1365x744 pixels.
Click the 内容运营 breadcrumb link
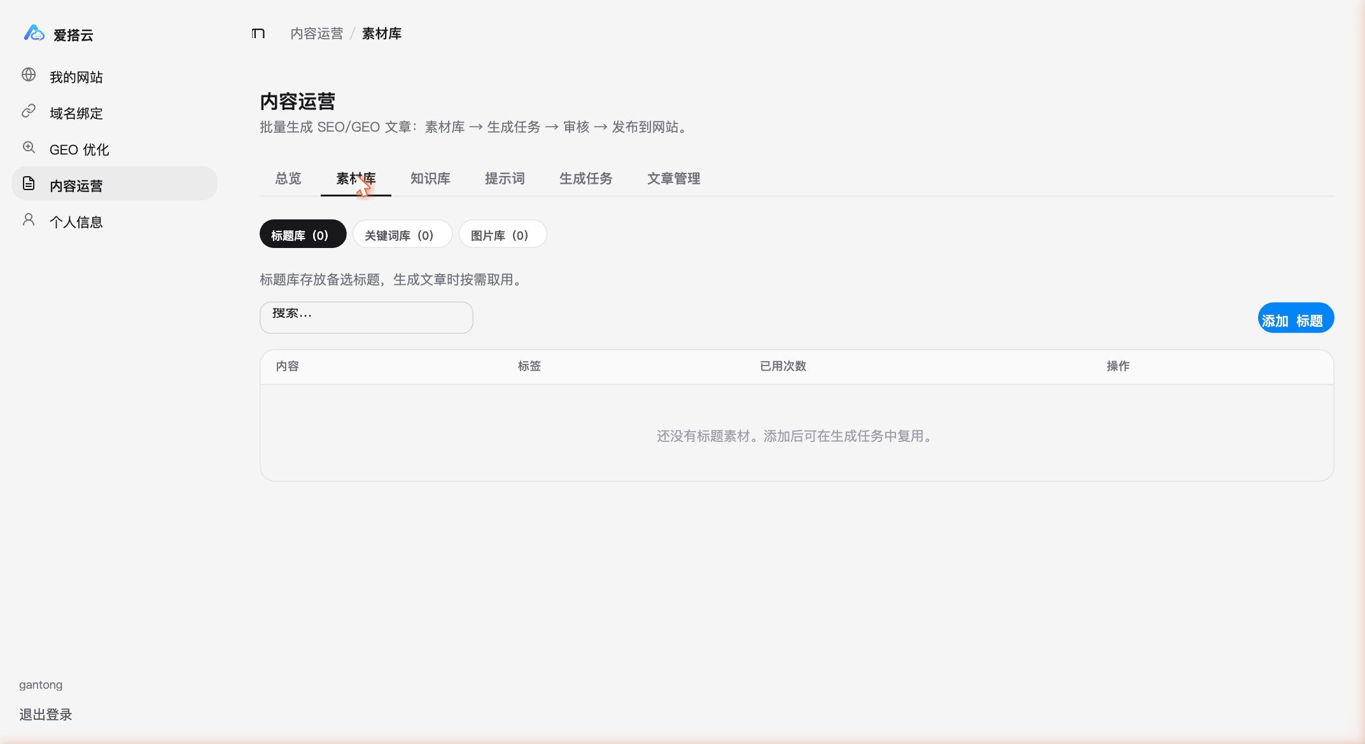click(x=317, y=34)
